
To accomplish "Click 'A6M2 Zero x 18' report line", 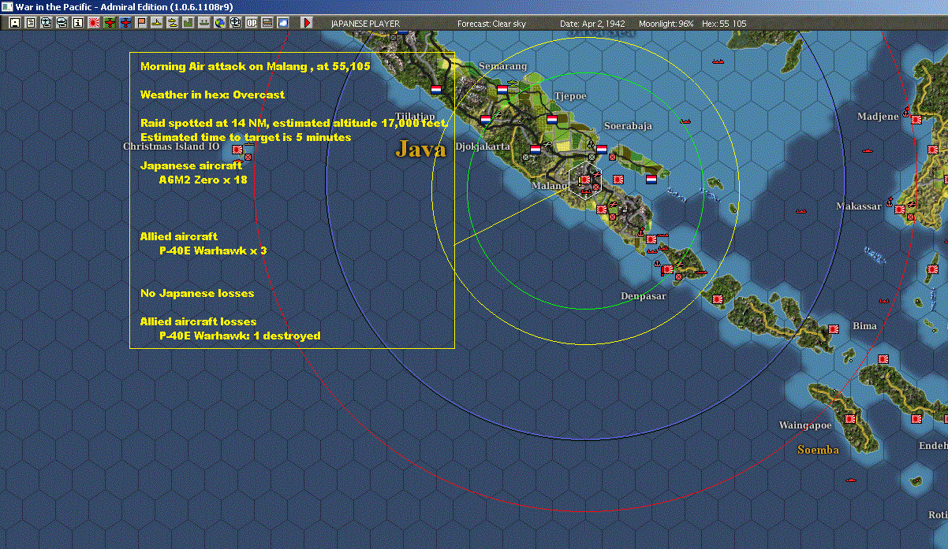I will coord(203,180).
